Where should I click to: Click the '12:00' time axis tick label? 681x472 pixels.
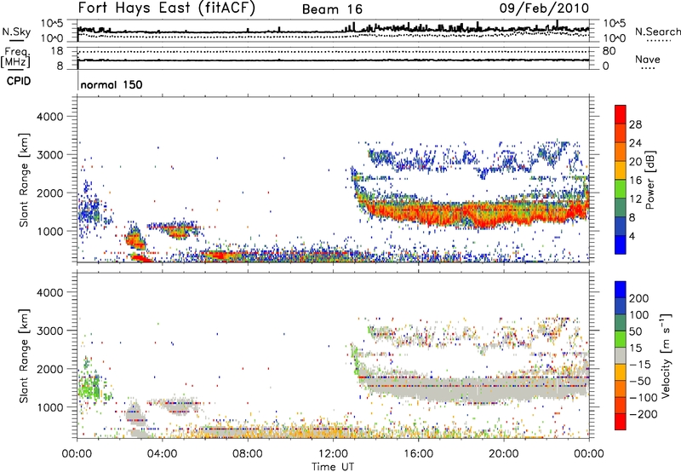click(333, 454)
